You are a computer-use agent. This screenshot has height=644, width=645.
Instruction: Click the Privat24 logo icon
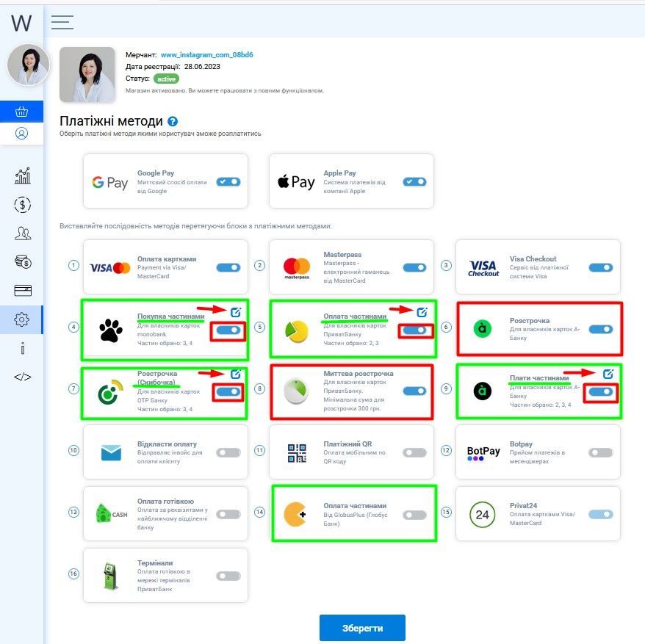click(482, 515)
